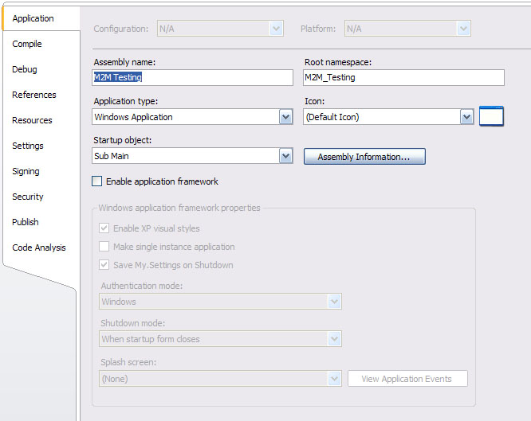Enable the application framework checkbox
The height and width of the screenshot is (421, 531).
[x=97, y=181]
